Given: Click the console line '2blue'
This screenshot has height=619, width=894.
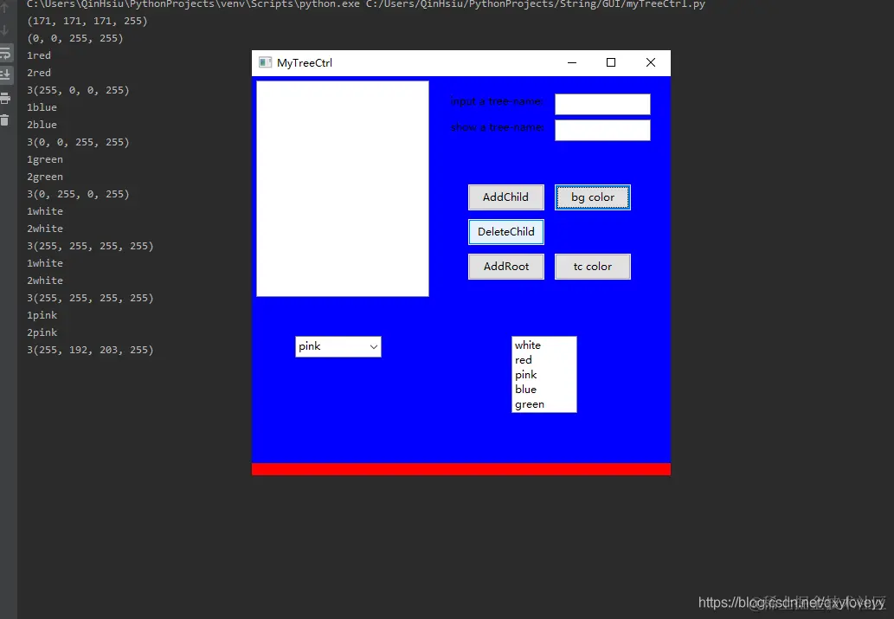Looking at the screenshot, I should 42,125.
